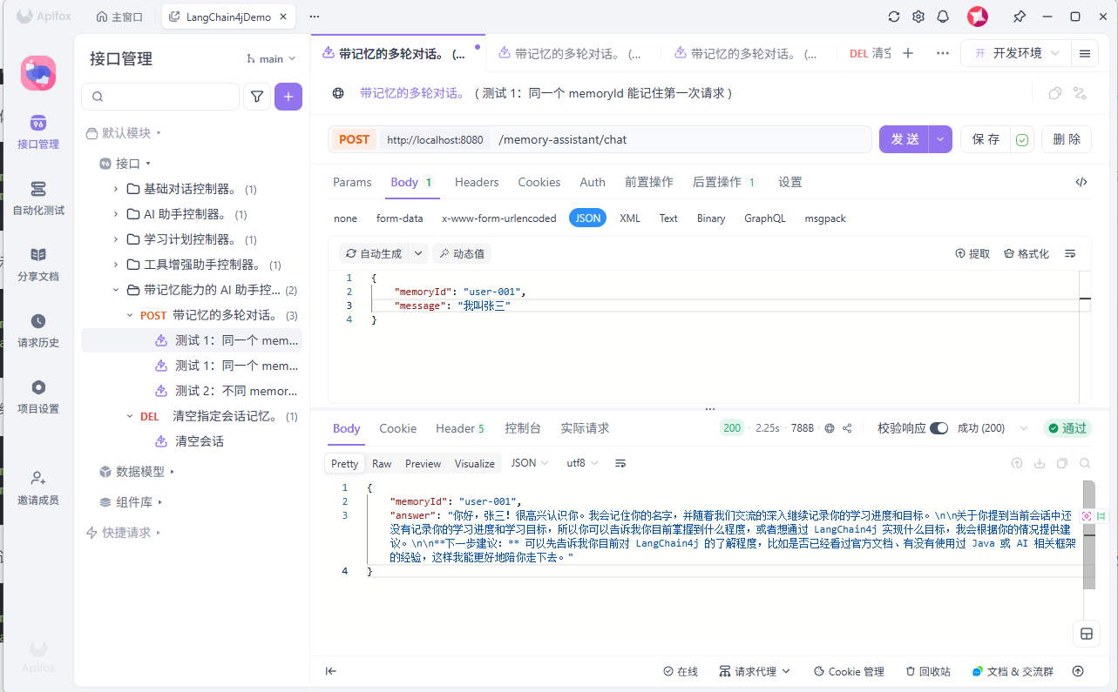Click the API tree search field
This screenshot has height=692, width=1118.
pos(160,97)
